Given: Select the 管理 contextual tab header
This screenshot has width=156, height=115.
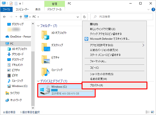Looking at the screenshot, I should (55, 4).
